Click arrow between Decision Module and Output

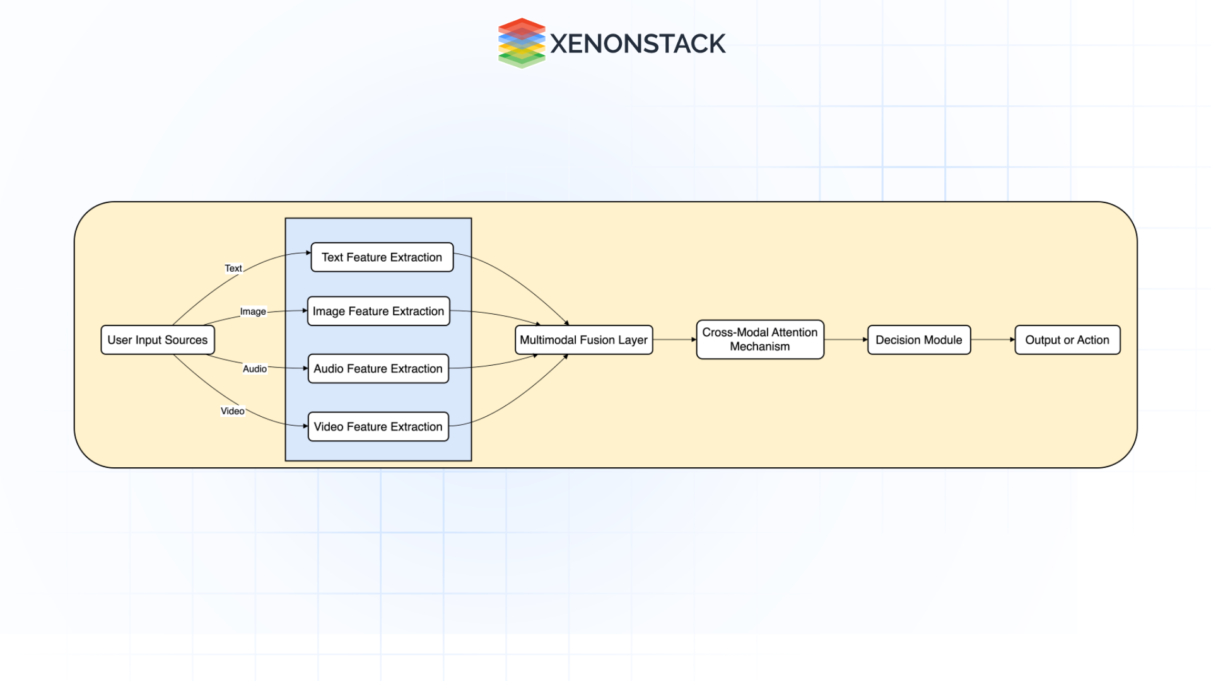(992, 340)
